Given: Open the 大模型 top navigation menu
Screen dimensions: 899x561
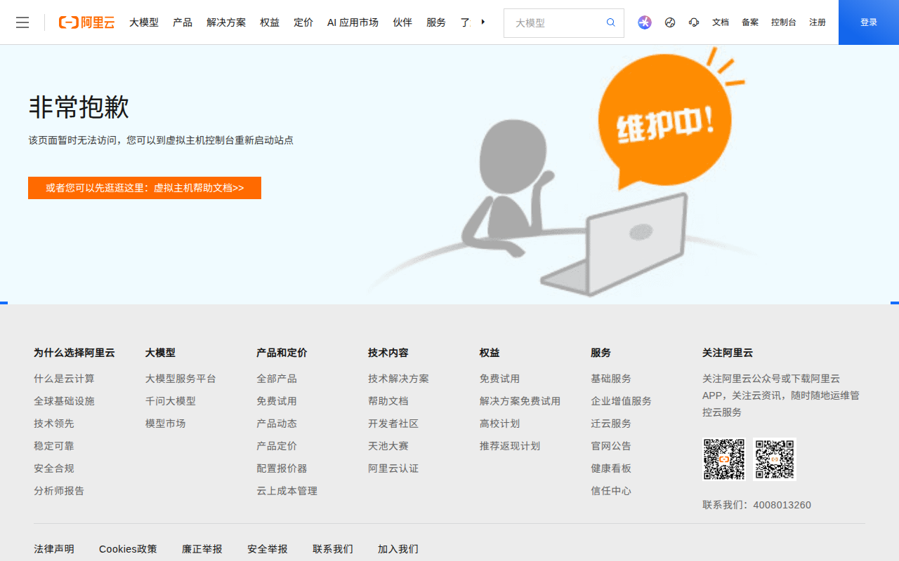Looking at the screenshot, I should click(x=144, y=22).
